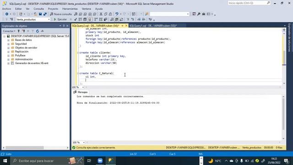
Task: Click the increase indent icon
Action: pyautogui.click(x=143, y=19)
